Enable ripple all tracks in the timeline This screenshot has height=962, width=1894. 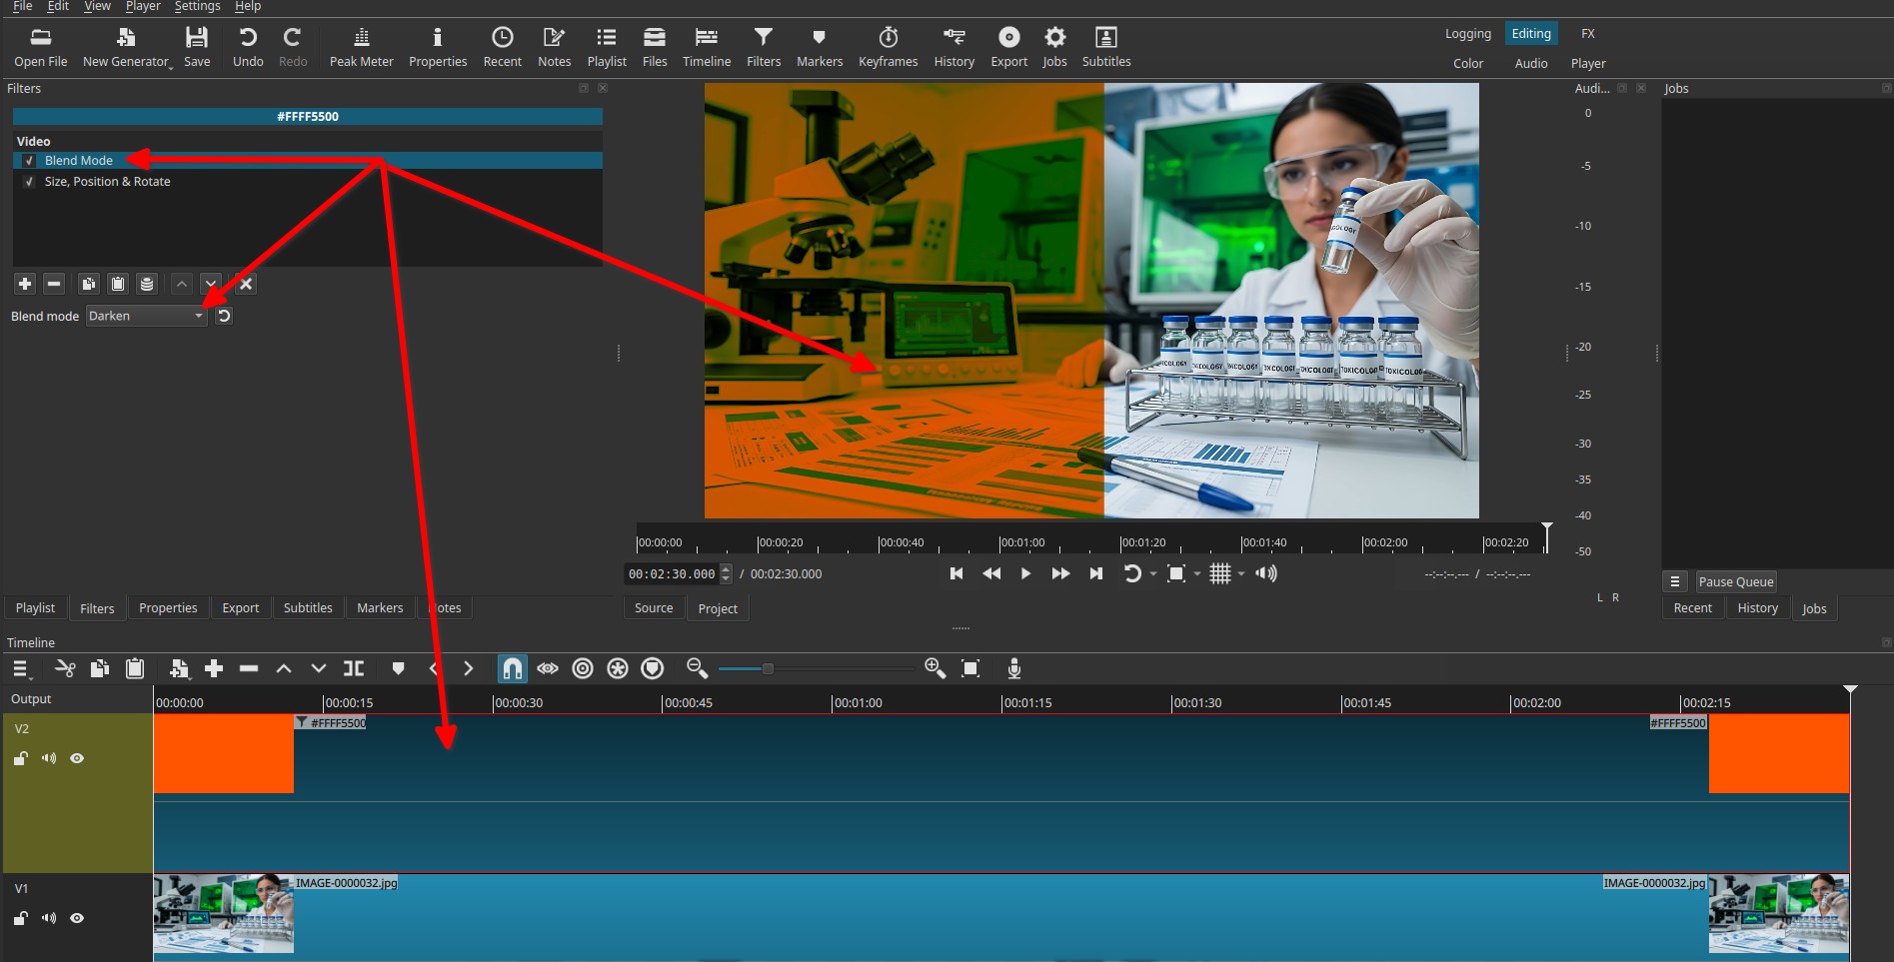coord(618,668)
